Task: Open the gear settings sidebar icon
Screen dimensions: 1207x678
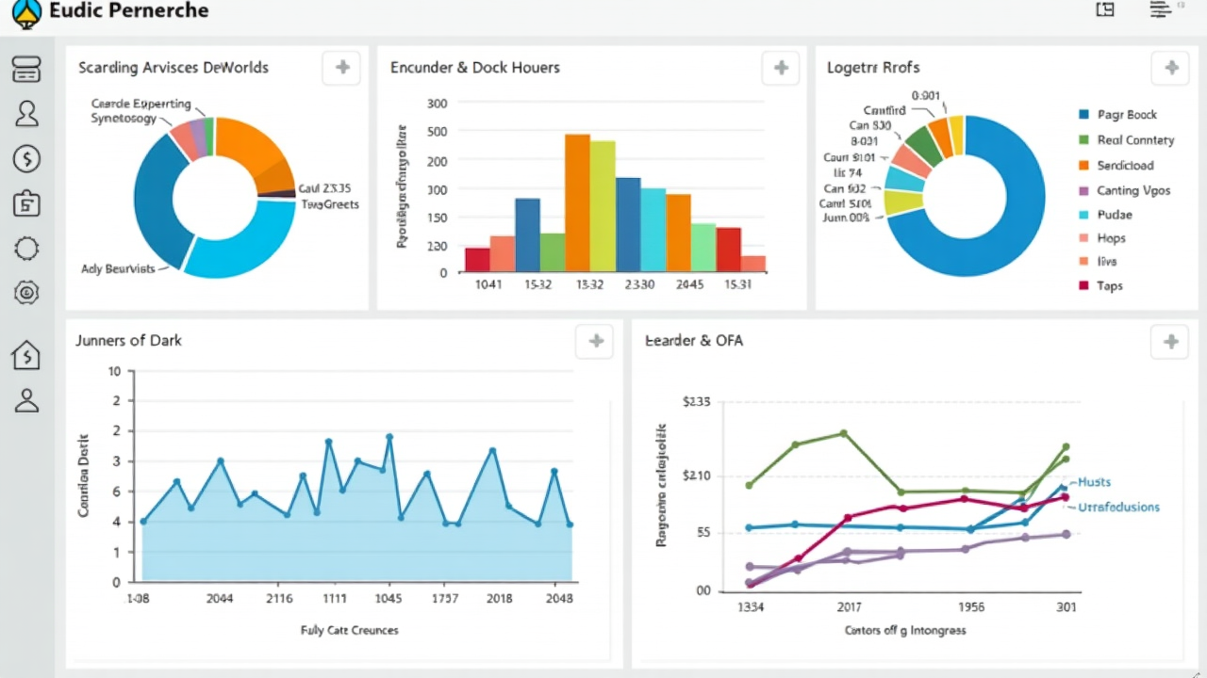Action: 26,293
